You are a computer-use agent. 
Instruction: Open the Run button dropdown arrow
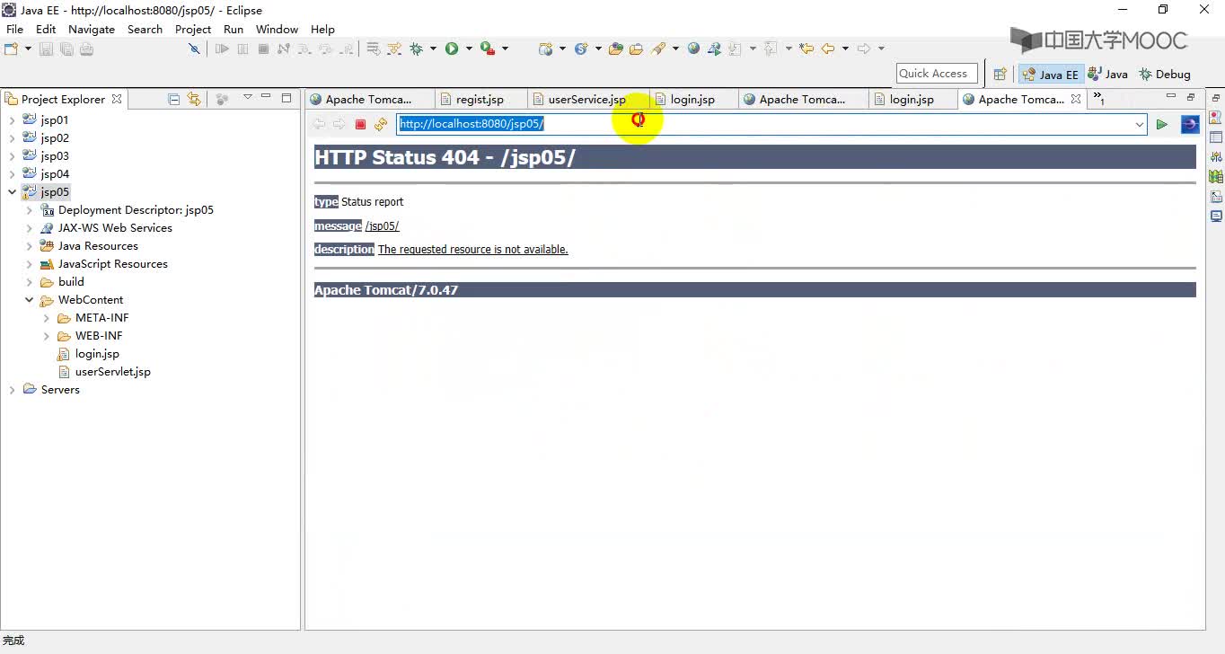(469, 49)
